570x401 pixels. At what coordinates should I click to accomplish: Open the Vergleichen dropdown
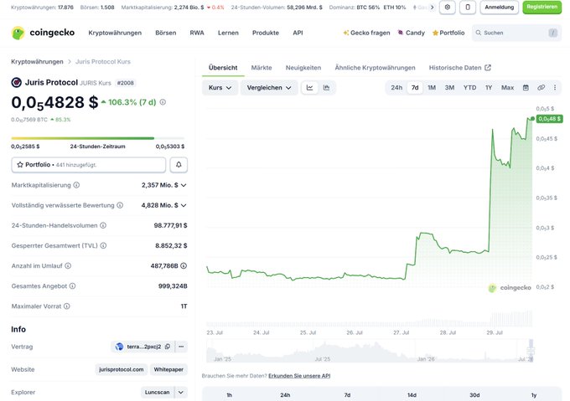click(x=269, y=87)
